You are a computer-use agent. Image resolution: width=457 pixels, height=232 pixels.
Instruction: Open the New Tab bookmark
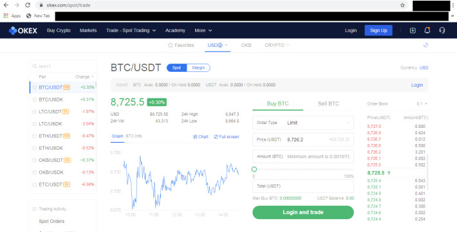tap(38, 16)
